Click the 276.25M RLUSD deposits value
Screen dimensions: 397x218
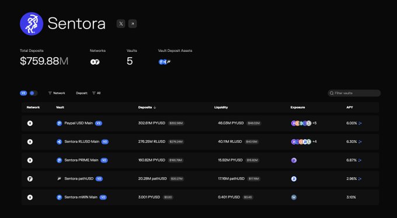[x=152, y=142]
